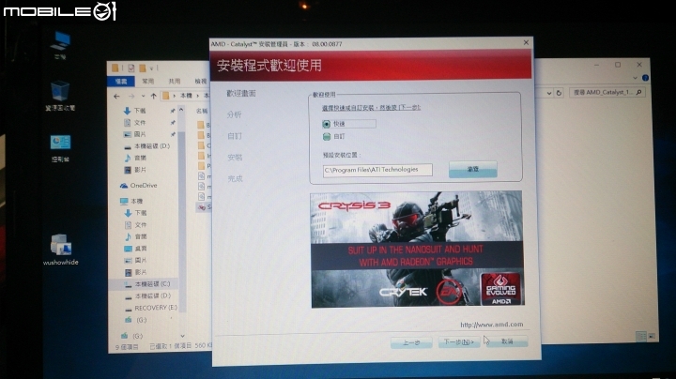
Task: Click refresh button beside Explorer address bar
Action: point(559,93)
